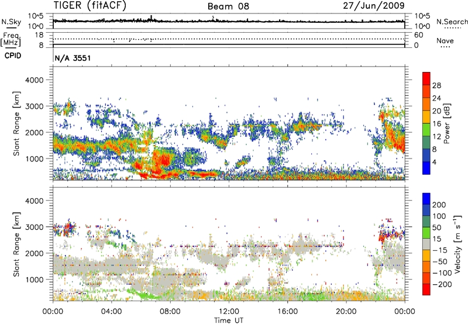
Task: Click the 'Slant Range [km]' label of power panel
Action: tap(16, 123)
